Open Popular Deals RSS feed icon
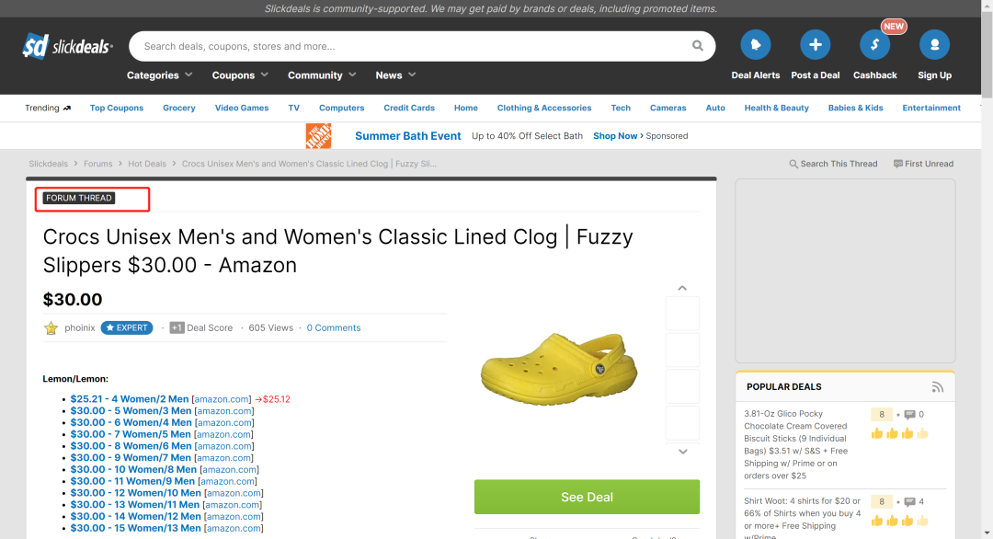The height and width of the screenshot is (539, 993). (937, 387)
